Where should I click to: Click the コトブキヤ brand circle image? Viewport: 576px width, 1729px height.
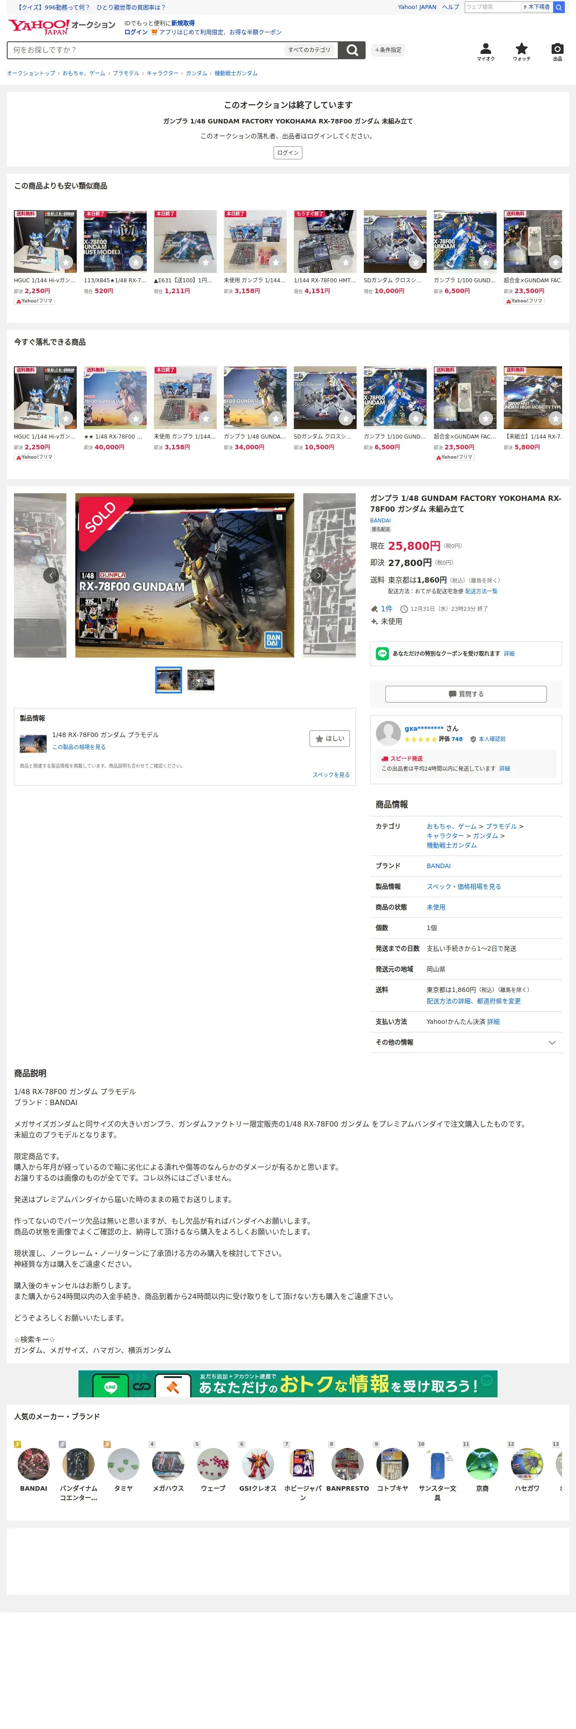392,1464
